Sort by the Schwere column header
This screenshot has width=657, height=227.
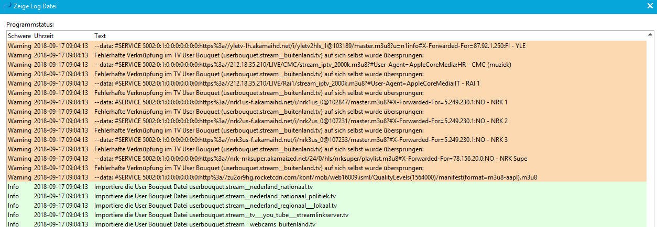click(x=19, y=36)
